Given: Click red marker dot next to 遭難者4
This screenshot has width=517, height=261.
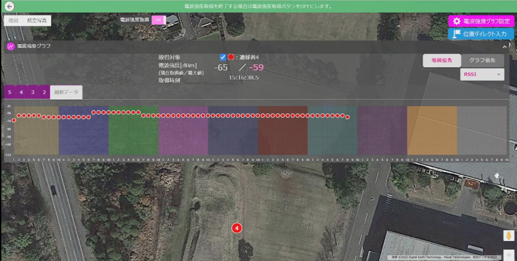Looking at the screenshot, I should pyautogui.click(x=231, y=57).
